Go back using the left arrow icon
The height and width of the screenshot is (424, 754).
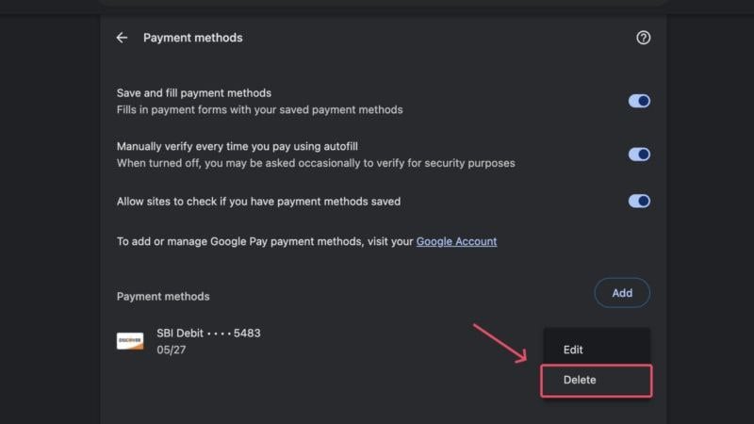122,38
